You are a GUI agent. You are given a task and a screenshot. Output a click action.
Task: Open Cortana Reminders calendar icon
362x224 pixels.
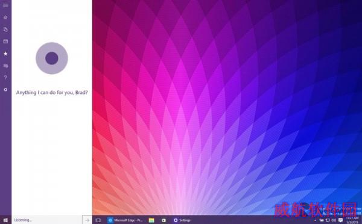tap(5, 42)
